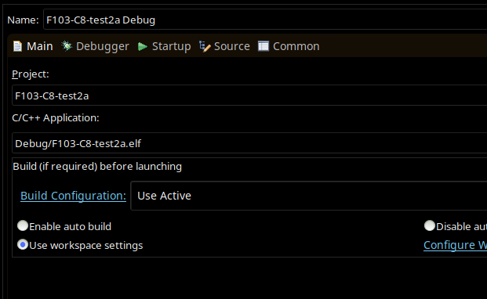Open the Use Active build configuration dropdown
Viewport: 487px width, 299px height.
click(309, 196)
